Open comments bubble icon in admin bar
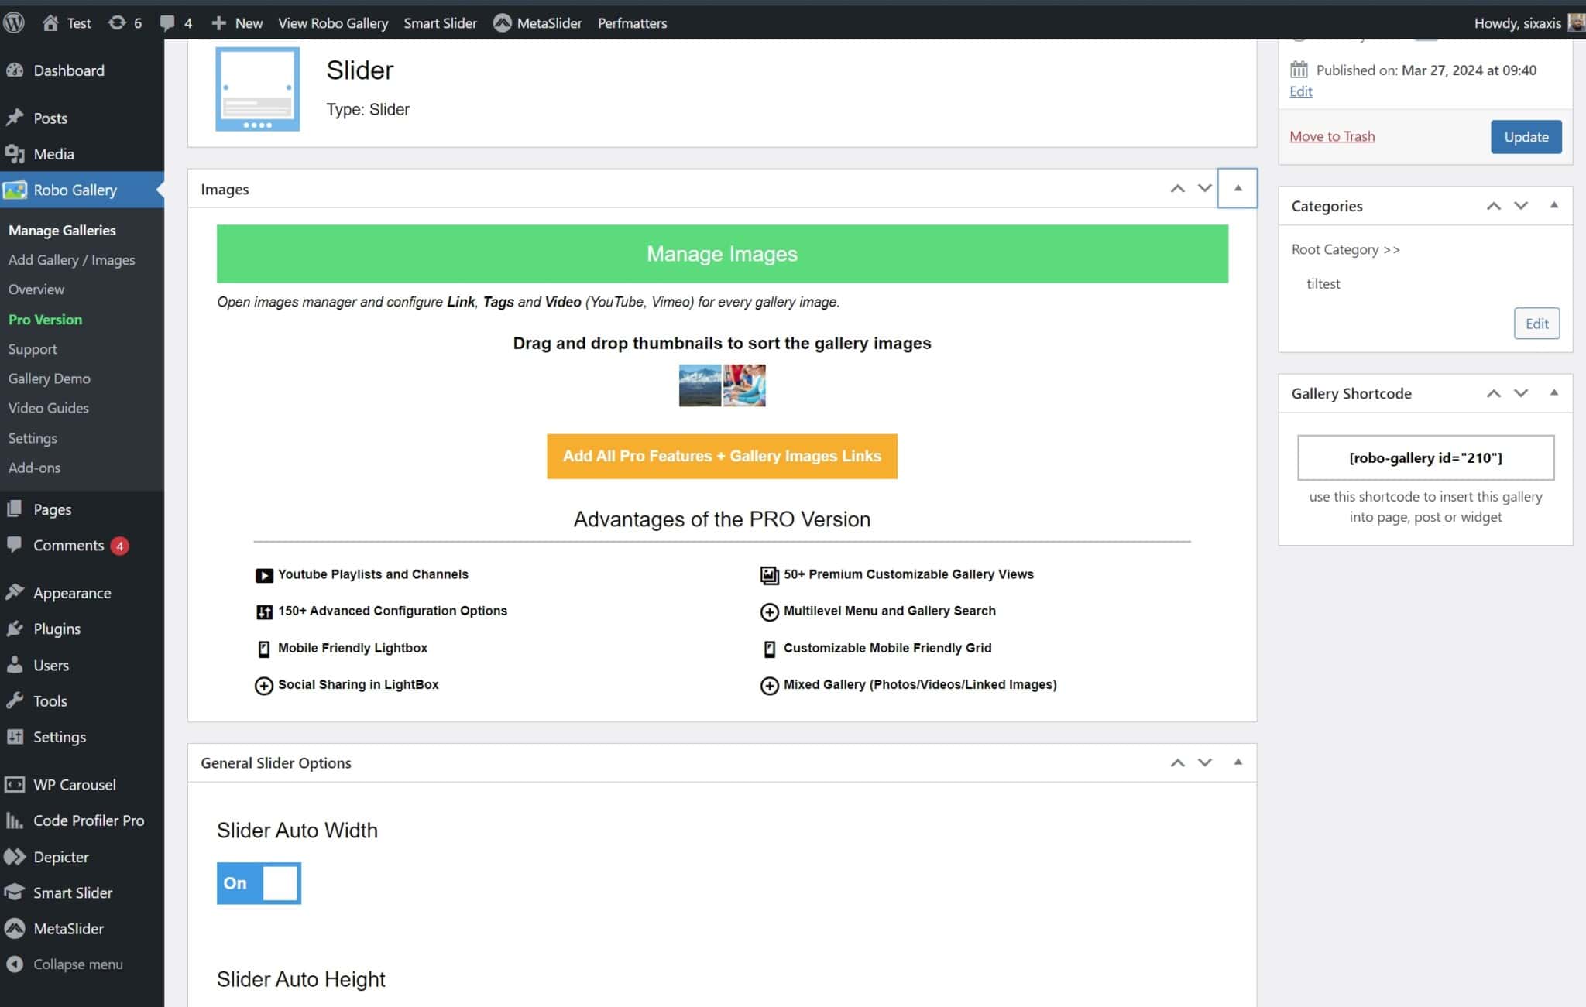The height and width of the screenshot is (1007, 1586). coord(167,22)
